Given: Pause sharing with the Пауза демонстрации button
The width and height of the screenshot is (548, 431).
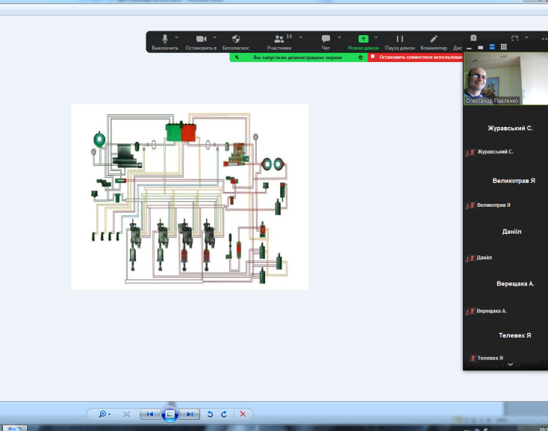Looking at the screenshot, I should click(399, 42).
